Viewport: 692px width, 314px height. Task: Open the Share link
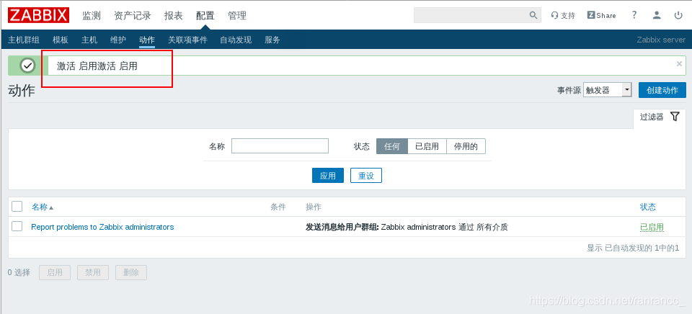601,15
